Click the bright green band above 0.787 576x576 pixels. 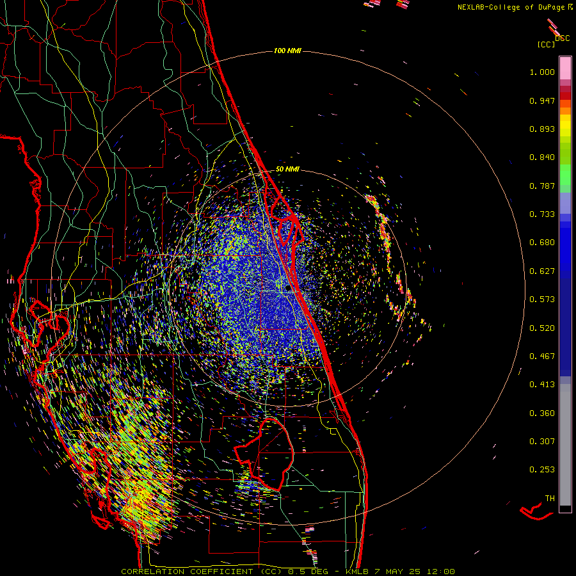pyautogui.click(x=565, y=175)
